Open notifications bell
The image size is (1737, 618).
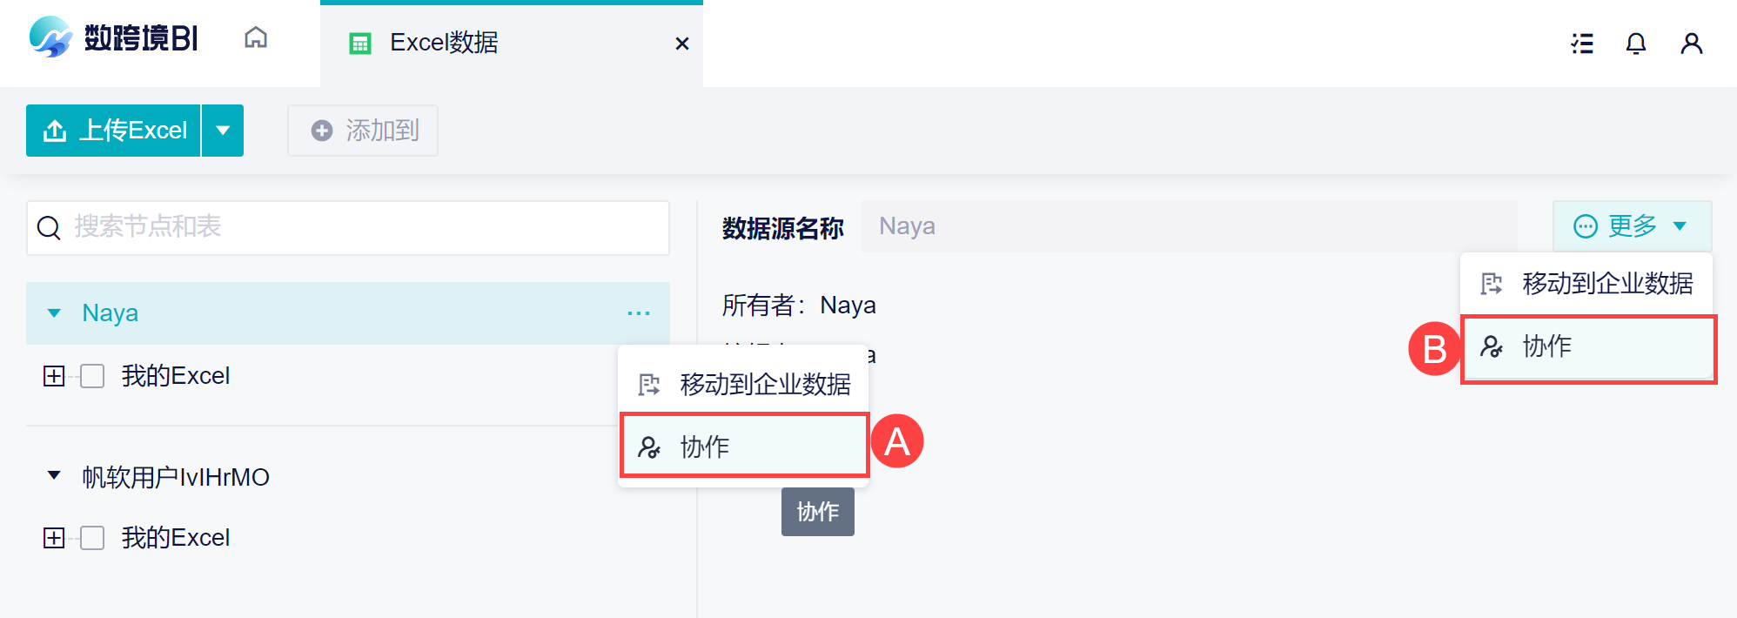pyautogui.click(x=1636, y=44)
